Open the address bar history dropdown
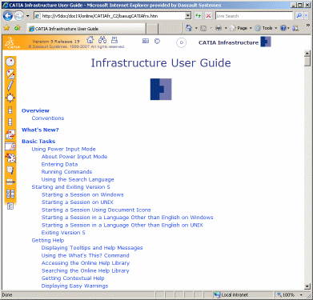The image size is (313, 300). point(188,16)
